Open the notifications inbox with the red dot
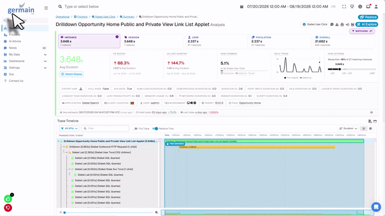The width and height of the screenshot is (385, 216). [x=368, y=6]
